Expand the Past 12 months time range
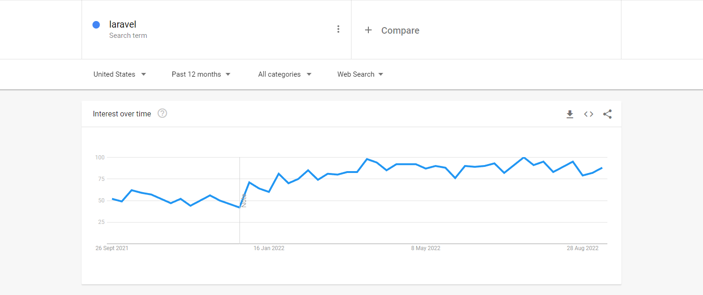 click(x=201, y=74)
